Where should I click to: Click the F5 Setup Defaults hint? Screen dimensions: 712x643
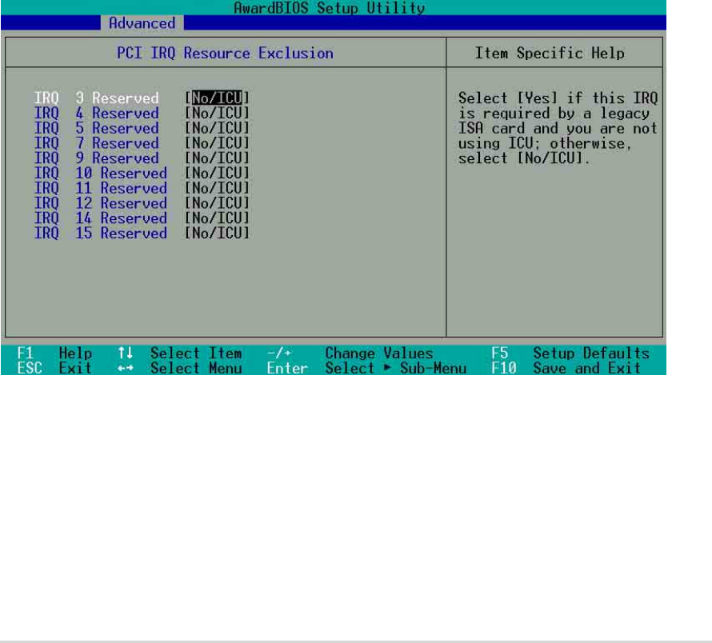tap(570, 353)
